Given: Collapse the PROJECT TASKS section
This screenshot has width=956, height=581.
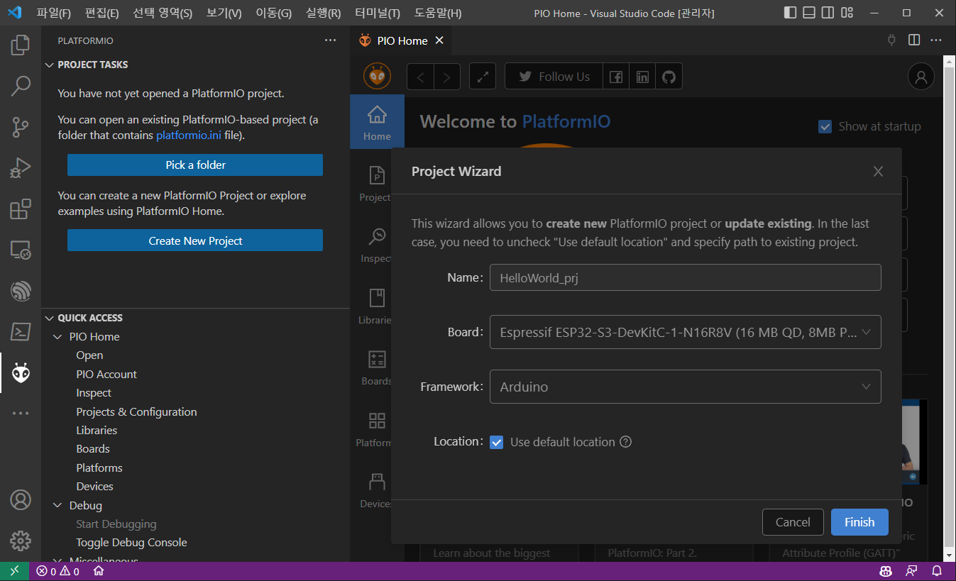Looking at the screenshot, I should coord(92,65).
